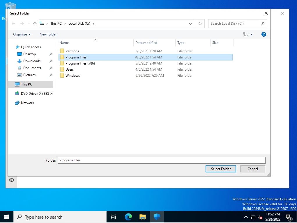
Task: Open the Organize menu
Action: tap(22, 34)
